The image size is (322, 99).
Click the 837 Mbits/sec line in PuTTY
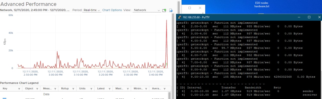click(x=239, y=48)
